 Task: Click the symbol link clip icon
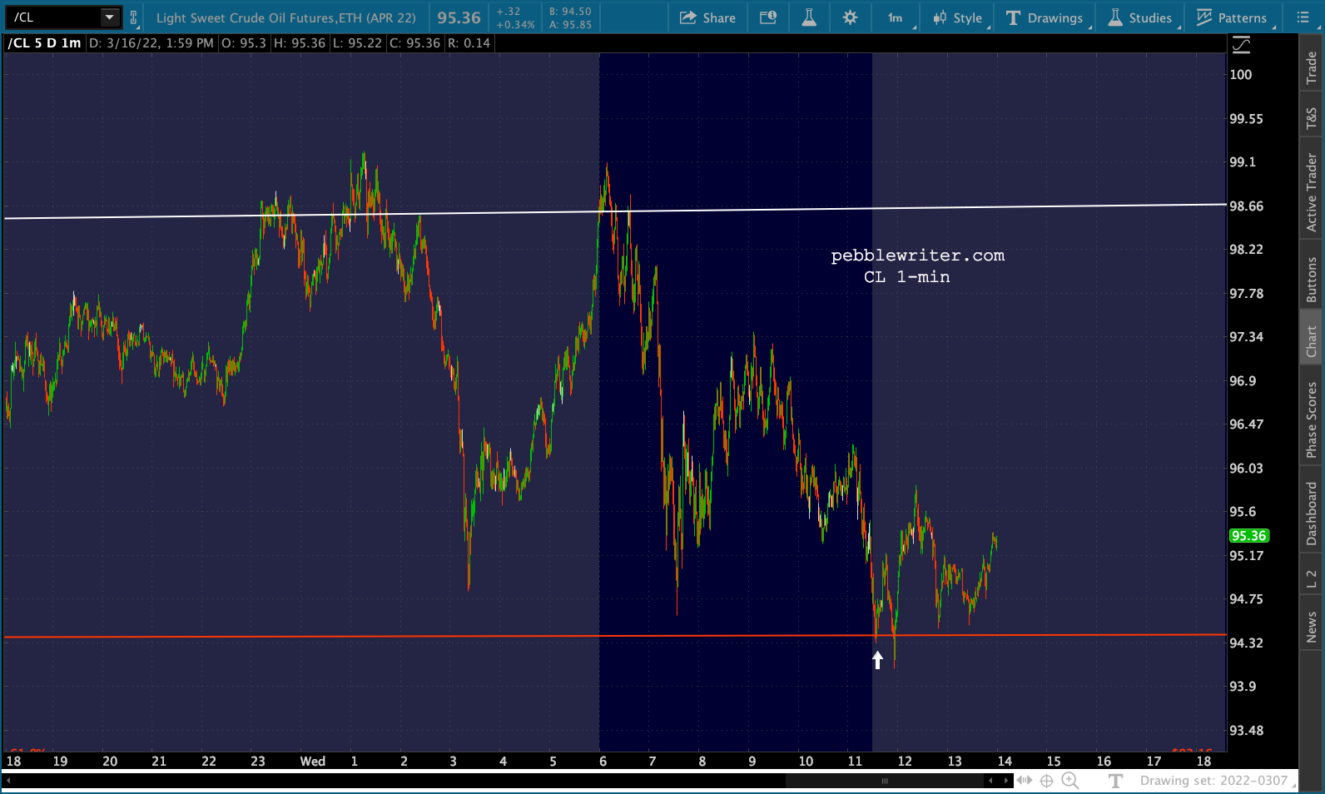133,17
